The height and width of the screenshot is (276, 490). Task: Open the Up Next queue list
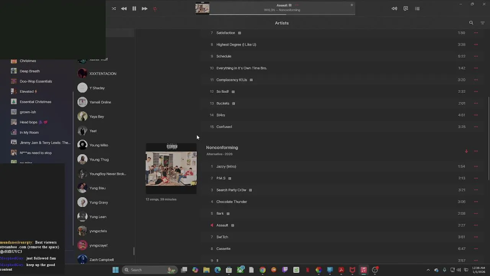coord(417,8)
